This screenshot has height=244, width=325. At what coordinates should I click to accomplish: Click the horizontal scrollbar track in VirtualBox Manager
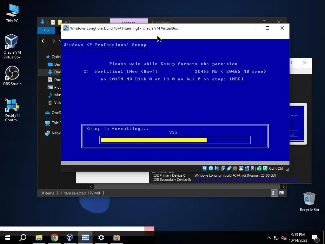tap(187, 186)
